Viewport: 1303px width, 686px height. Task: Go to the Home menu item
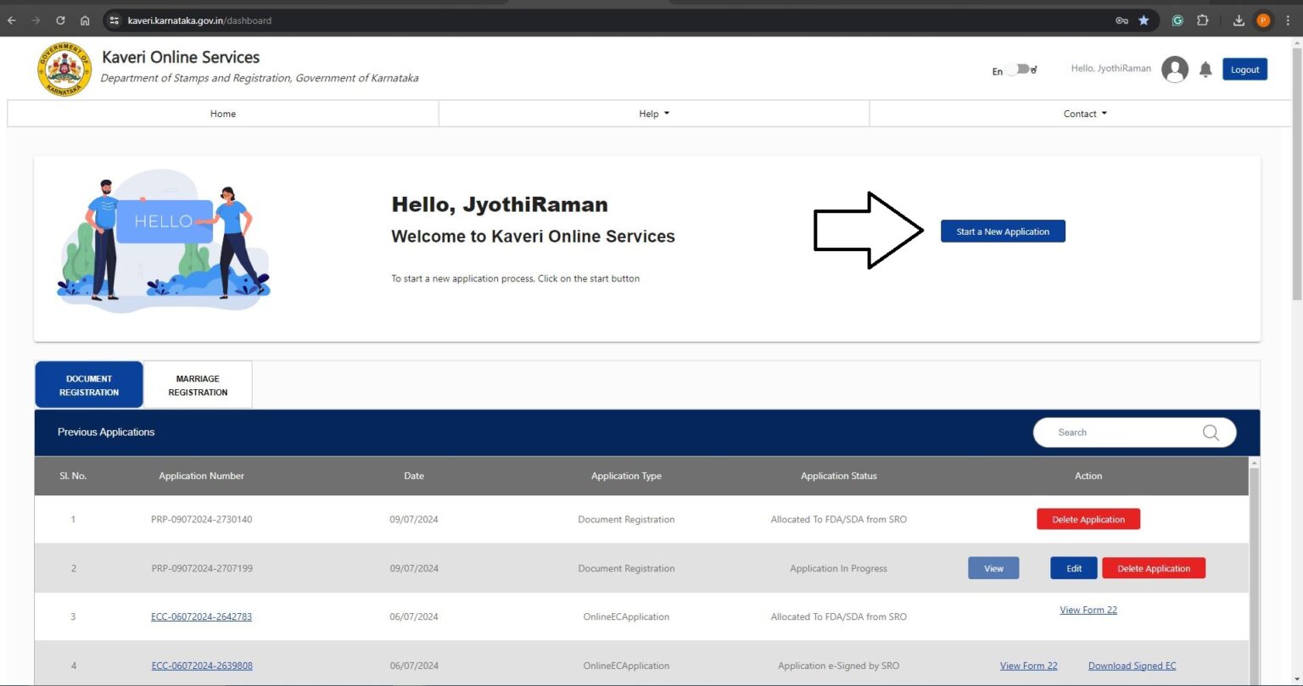coord(223,114)
